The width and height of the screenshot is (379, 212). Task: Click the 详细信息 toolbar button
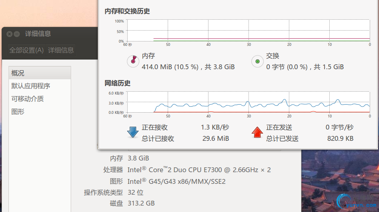coord(61,50)
